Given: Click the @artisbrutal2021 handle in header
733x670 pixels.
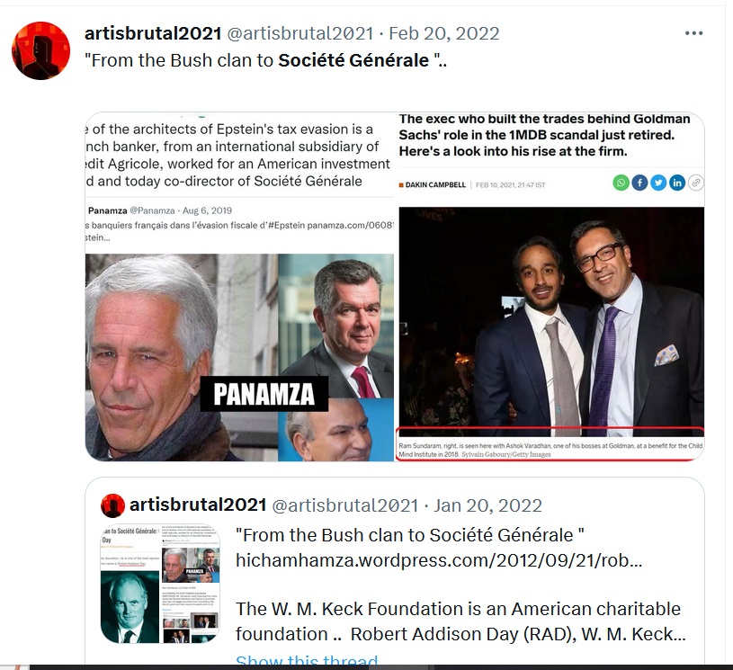Looking at the screenshot, I should pyautogui.click(x=300, y=33).
